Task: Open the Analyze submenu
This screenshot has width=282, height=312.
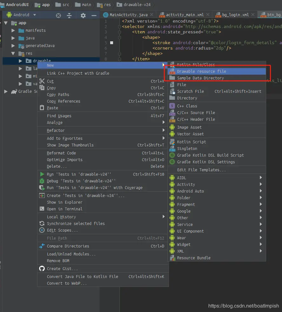Action: click(102, 122)
